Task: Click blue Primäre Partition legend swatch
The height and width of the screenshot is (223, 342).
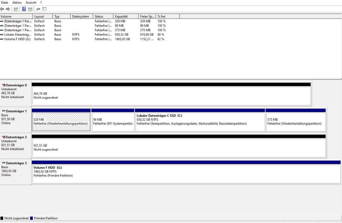Action: tap(31, 218)
